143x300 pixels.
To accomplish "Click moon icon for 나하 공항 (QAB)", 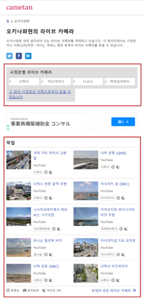I will pyautogui.click(x=118, y=167).
